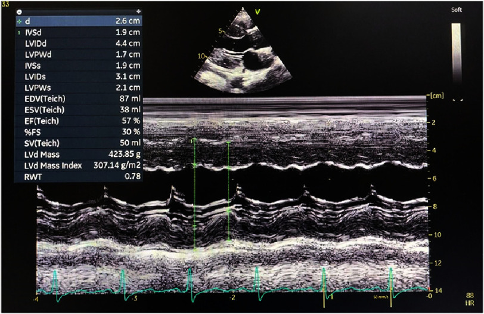Select the highlighted d 2.6 cm row

[x=79, y=21]
